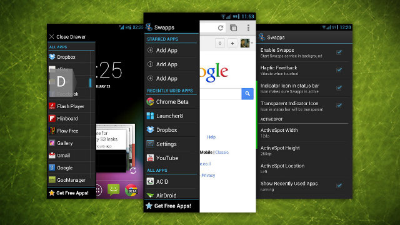Toggle Enable Swapps checkbox

pyautogui.click(x=339, y=52)
